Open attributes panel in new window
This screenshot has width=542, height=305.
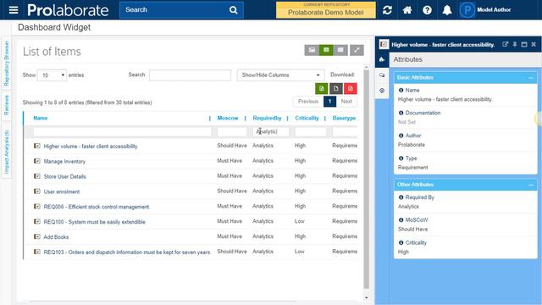pos(506,44)
